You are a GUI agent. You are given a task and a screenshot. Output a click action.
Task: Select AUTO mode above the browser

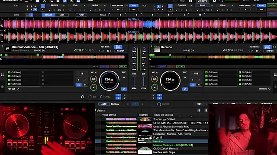[x=104, y=104]
